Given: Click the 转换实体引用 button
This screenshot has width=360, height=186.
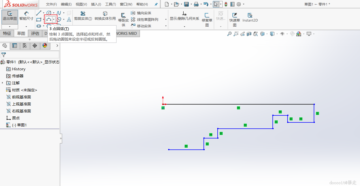Looking at the screenshot, I should tap(105, 16).
